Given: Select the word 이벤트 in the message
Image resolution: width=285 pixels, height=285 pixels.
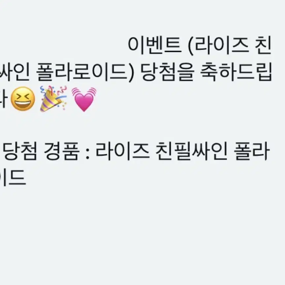Looking at the screenshot, I should pyautogui.click(x=155, y=45).
